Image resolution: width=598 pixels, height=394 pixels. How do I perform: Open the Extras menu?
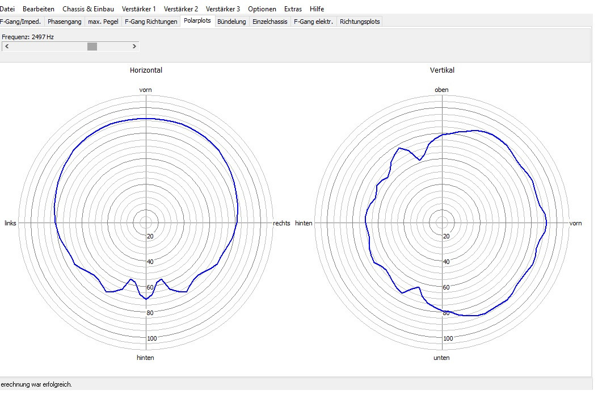[293, 9]
